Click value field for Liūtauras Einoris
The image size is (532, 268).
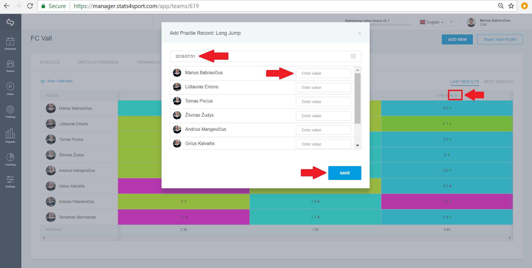[323, 87]
